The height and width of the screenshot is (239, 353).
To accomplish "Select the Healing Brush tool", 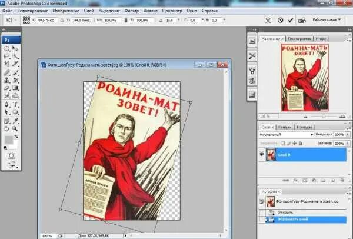I will click(x=6, y=72).
